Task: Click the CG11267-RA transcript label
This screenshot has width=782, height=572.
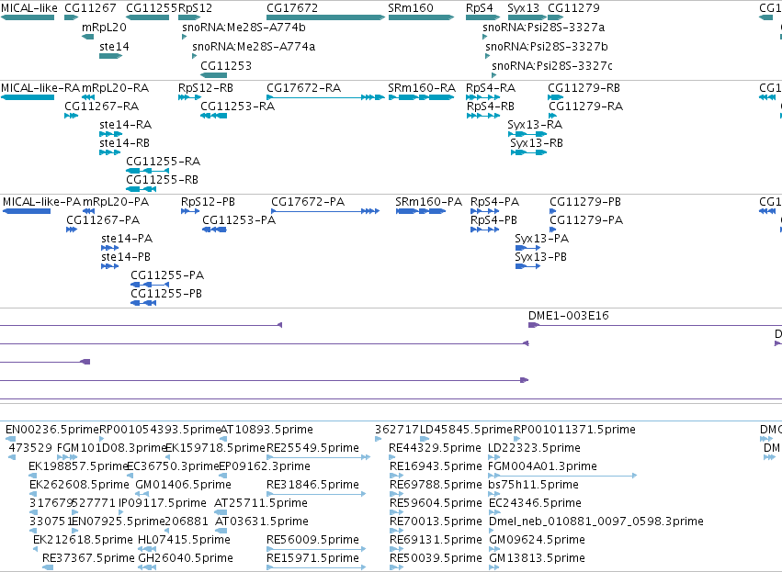Action: tap(102, 107)
